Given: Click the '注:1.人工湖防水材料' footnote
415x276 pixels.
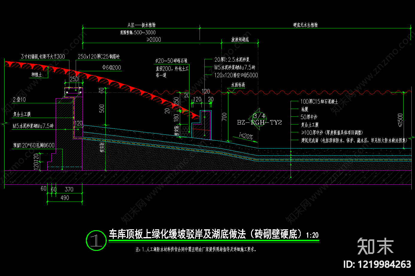Looking at the screenshot, I should (x=196, y=249).
